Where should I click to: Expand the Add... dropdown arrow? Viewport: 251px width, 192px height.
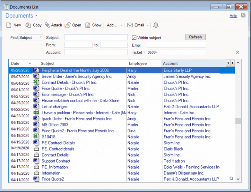click(122, 25)
